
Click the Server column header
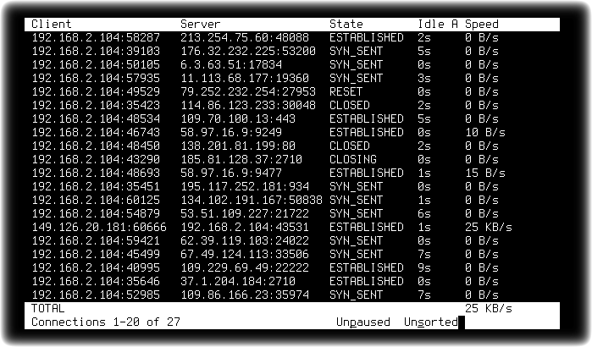pos(200,25)
